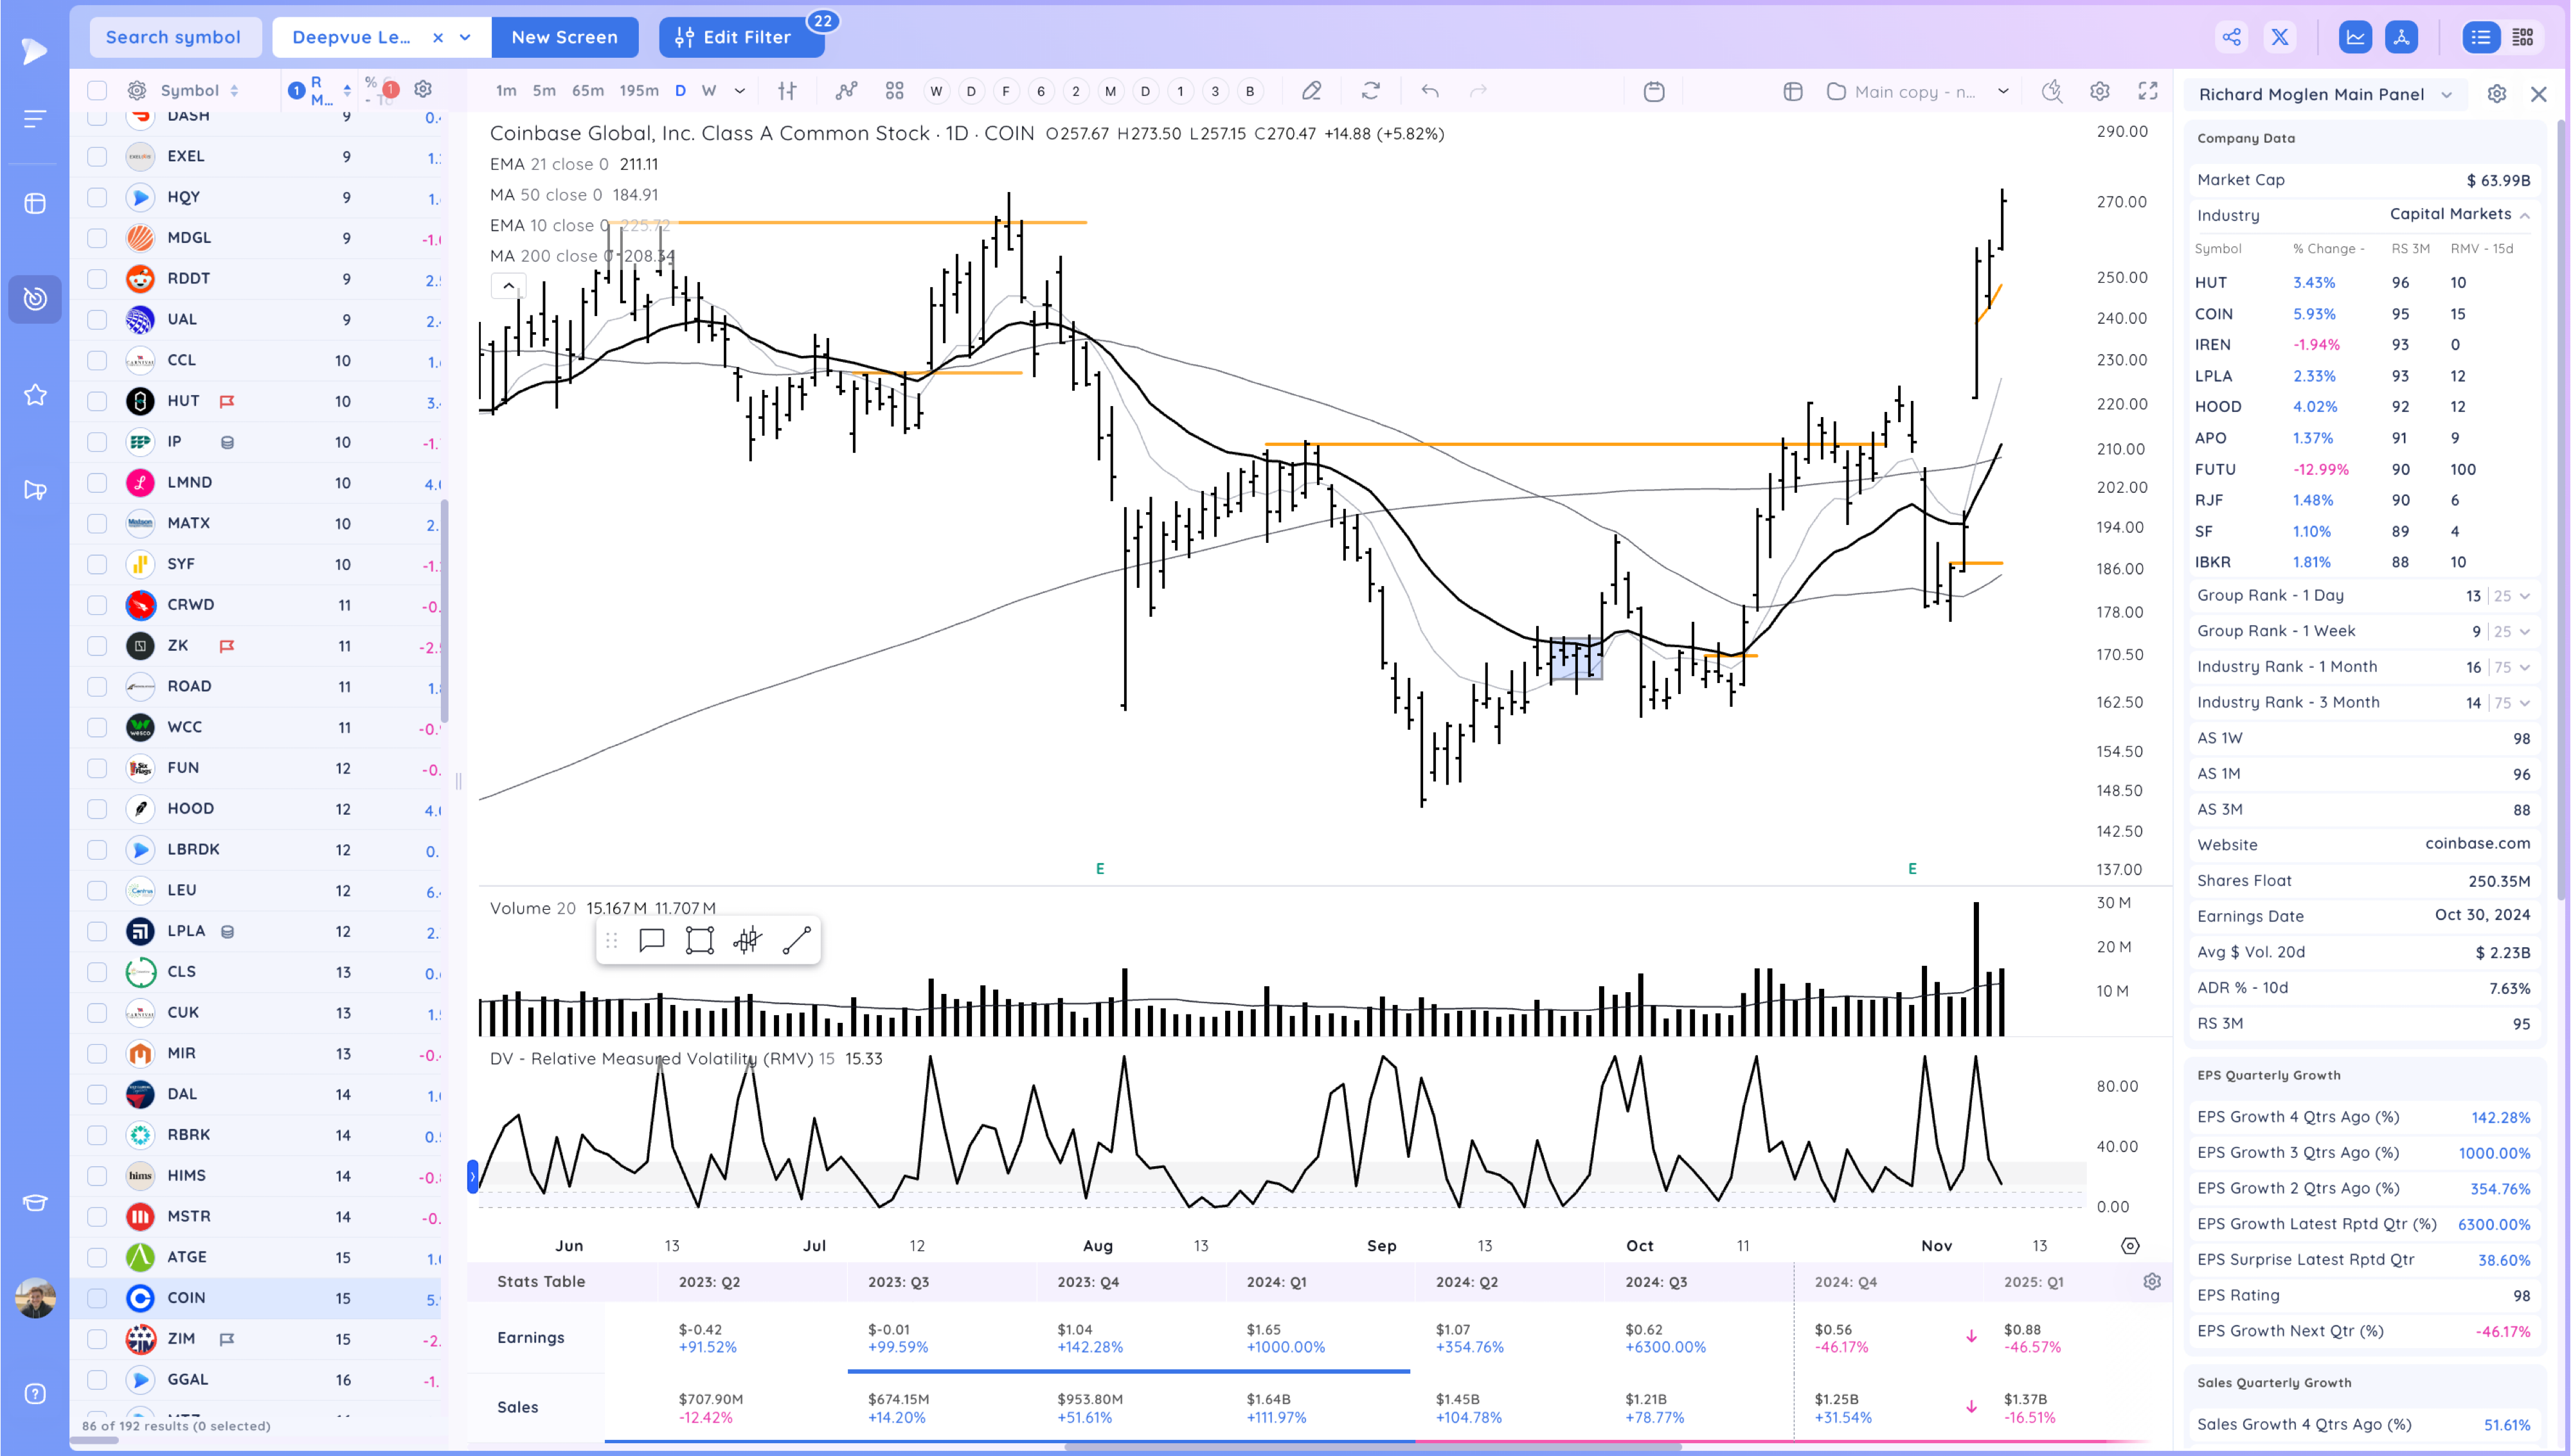Click the calendar date icon
The image size is (2571, 1456).
1653,91
